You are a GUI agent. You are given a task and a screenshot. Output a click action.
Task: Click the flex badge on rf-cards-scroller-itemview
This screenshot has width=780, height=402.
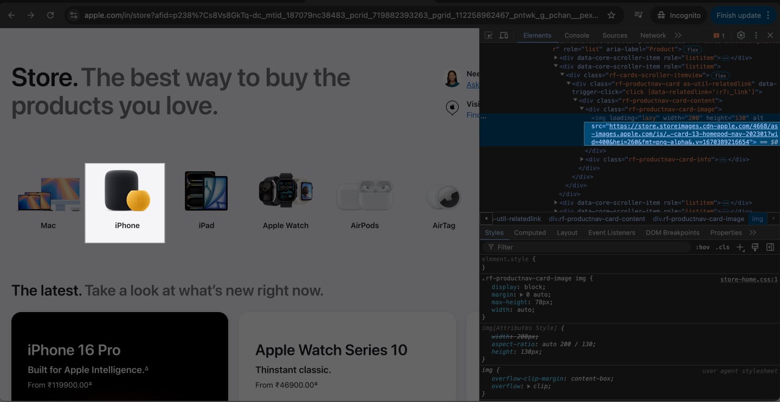720,76
